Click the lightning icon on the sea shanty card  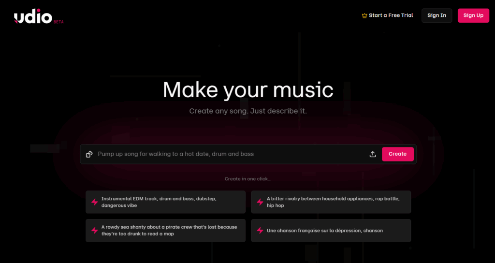tap(95, 231)
